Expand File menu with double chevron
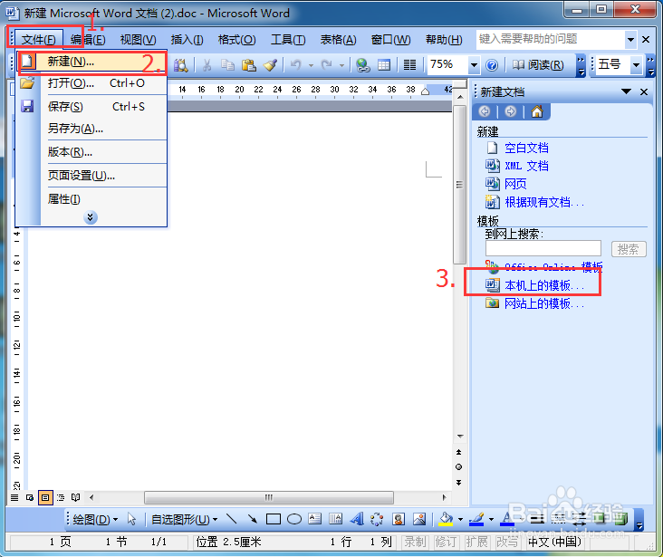Screen dimensions: 663x557 coord(90,217)
